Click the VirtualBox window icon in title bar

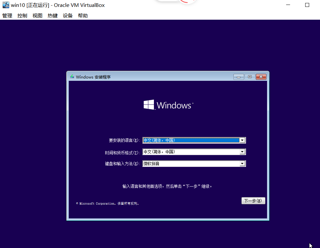coord(6,5)
